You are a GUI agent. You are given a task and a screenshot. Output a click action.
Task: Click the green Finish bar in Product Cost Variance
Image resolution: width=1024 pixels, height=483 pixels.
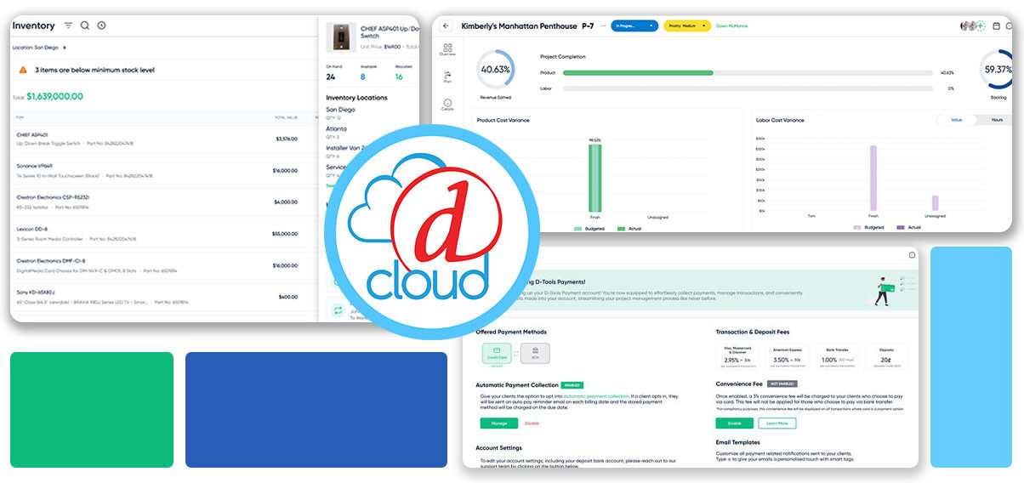point(594,177)
